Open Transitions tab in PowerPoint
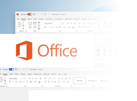This screenshot has width=137, height=101. [x=49, y=19]
